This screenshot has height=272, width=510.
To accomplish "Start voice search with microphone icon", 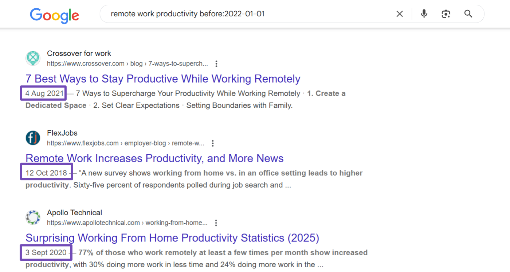I will point(424,14).
